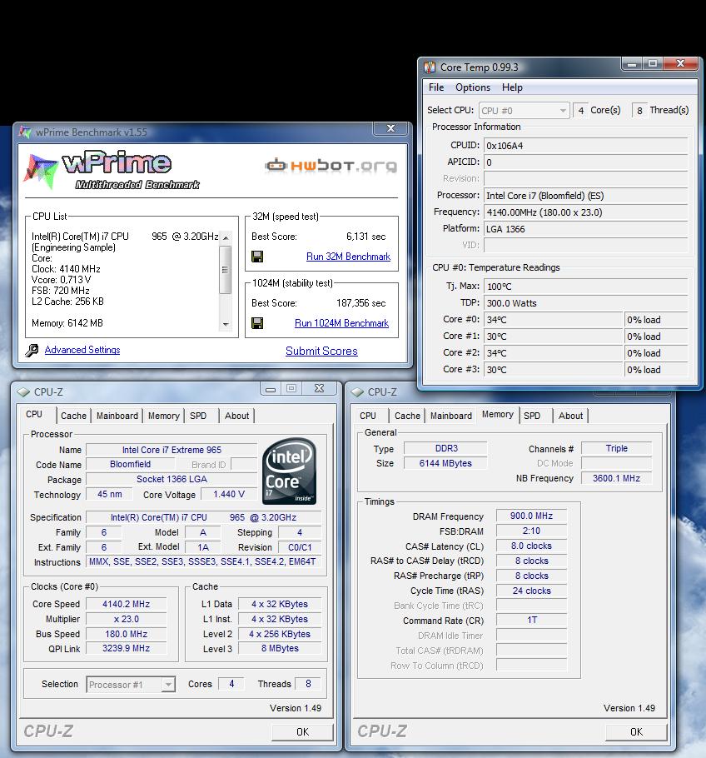706x758 pixels.
Task: Click the Frequency field 4140.00MHz
Action: 585,212
